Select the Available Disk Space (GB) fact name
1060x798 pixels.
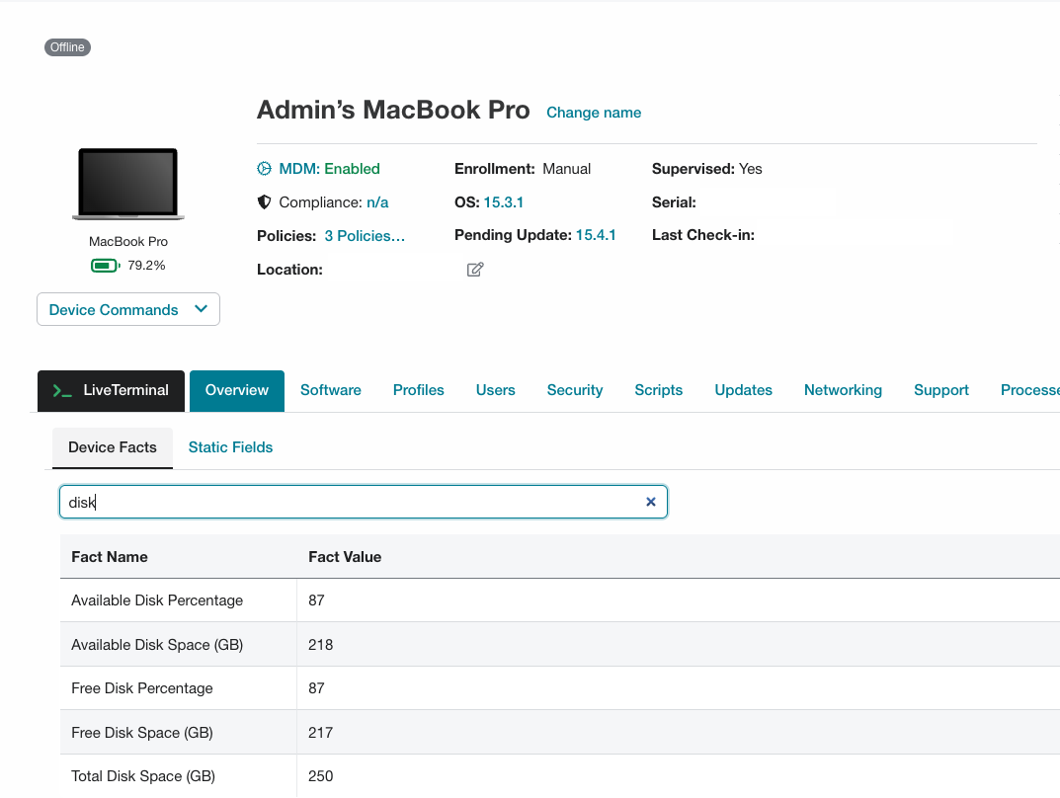click(x=157, y=645)
